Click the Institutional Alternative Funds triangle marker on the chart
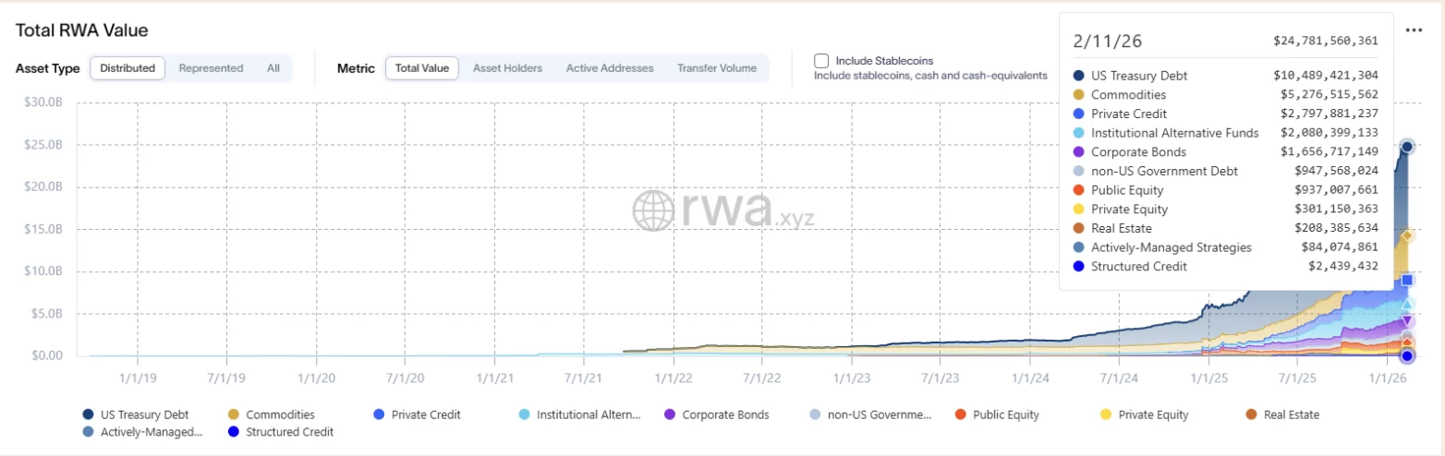 pos(1407,305)
